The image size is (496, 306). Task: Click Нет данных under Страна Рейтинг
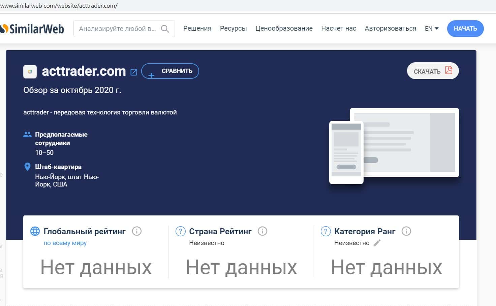(x=241, y=267)
